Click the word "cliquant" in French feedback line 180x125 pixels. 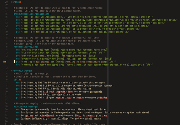click(x=132, y=65)
